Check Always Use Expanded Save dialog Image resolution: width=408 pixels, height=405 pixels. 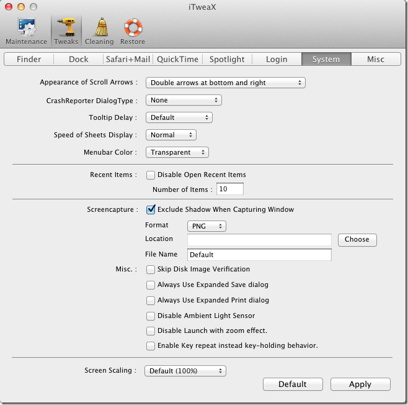[151, 285]
